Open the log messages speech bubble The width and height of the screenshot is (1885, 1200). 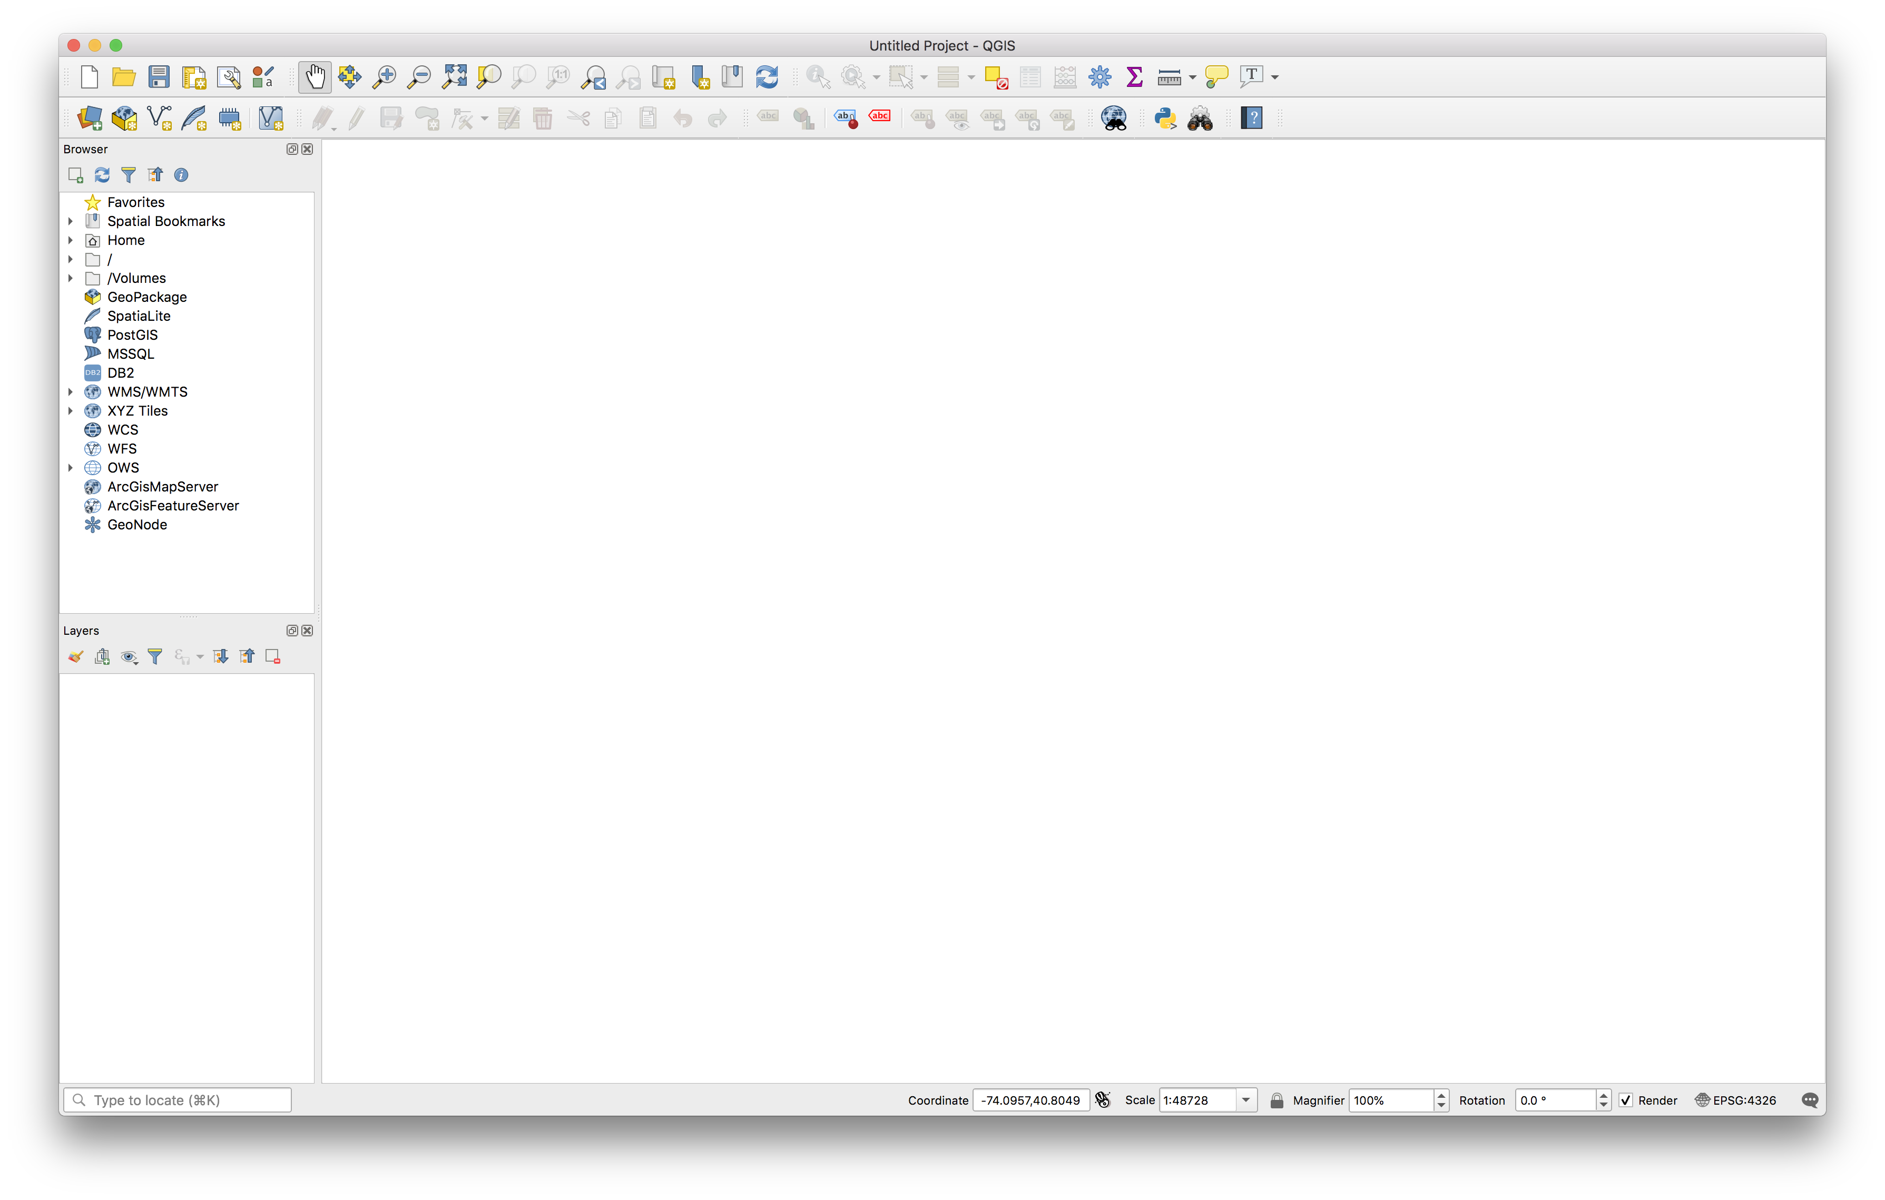click(1809, 1100)
